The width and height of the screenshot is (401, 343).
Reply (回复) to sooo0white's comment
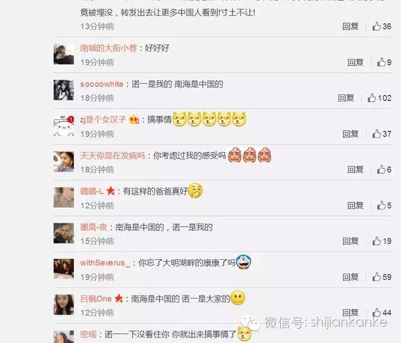[x=346, y=98]
